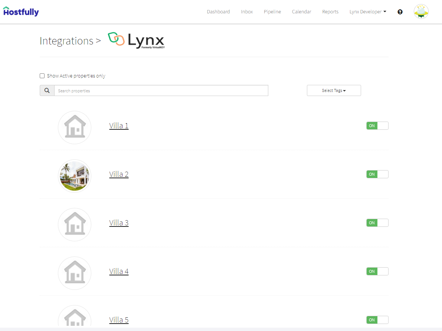Expand the Lynx Developer account menu

pos(367,11)
